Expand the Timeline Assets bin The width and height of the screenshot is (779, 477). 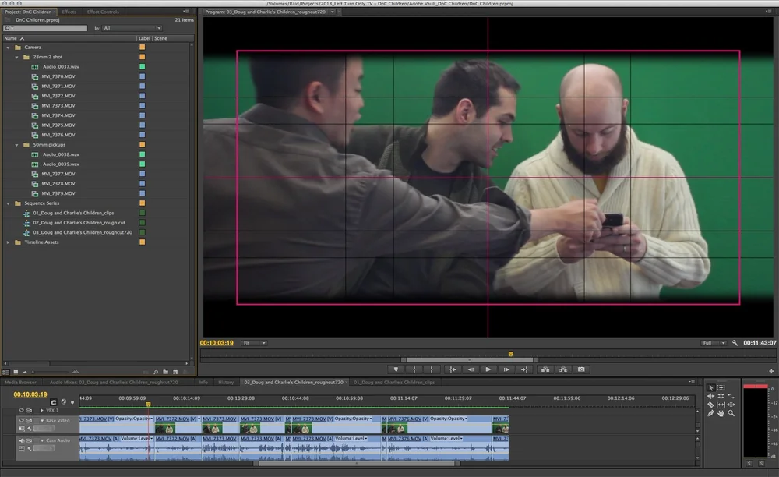click(x=8, y=242)
